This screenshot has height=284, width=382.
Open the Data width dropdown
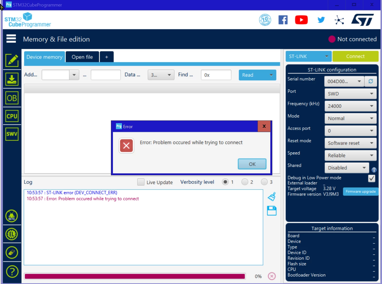coord(161,75)
